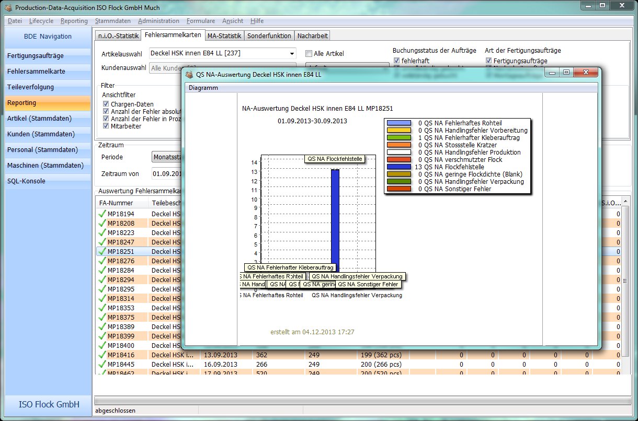Click the QS NA-Auswertung dialog title icon
Image resolution: width=638 pixels, height=421 pixels.
(189, 75)
